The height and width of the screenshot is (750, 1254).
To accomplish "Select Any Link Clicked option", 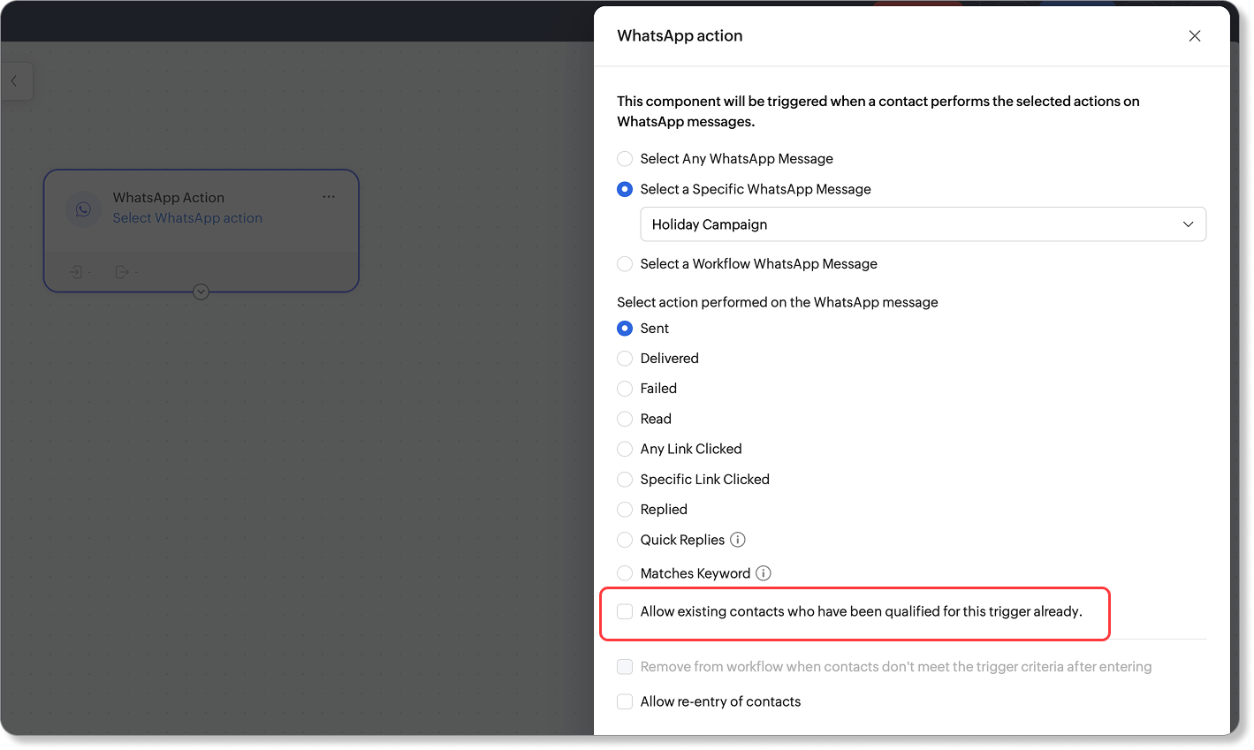I will tap(625, 449).
